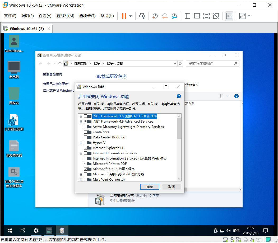The width and height of the screenshot is (278, 243).
Task: Open the 帮助(H) menu
Action: [x=107, y=16]
